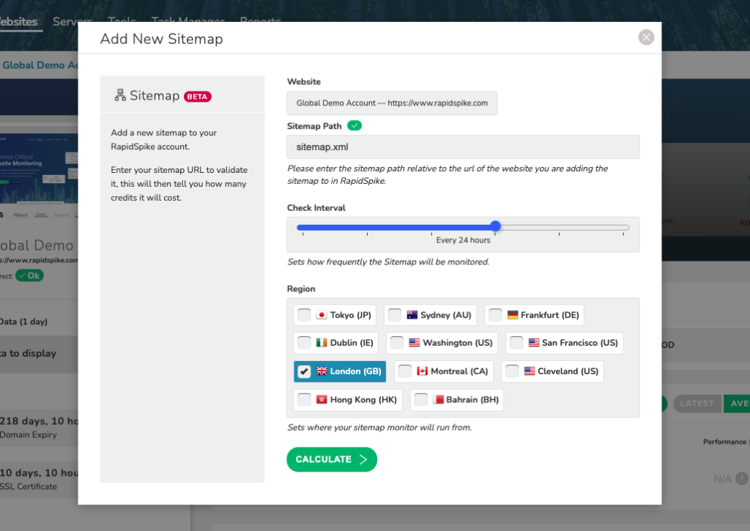Viewport: 750px width, 531px height.
Task: Click the red BETA badge
Action: tap(197, 97)
